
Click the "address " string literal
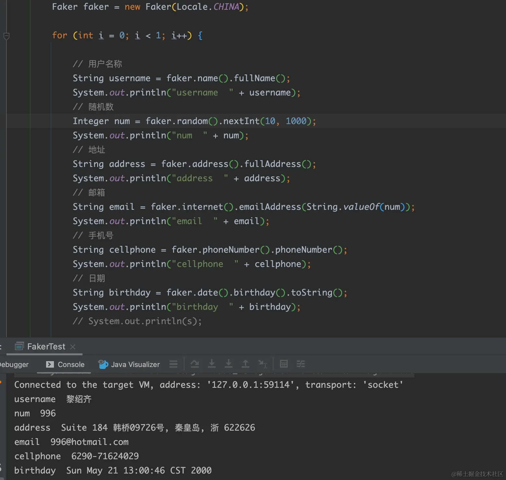pos(200,178)
